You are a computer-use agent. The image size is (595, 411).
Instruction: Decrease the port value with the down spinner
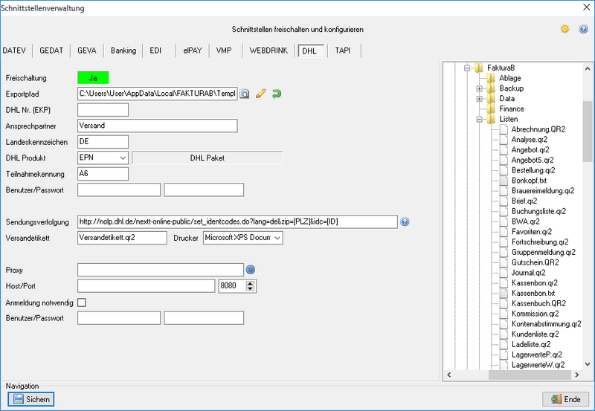pyautogui.click(x=250, y=288)
